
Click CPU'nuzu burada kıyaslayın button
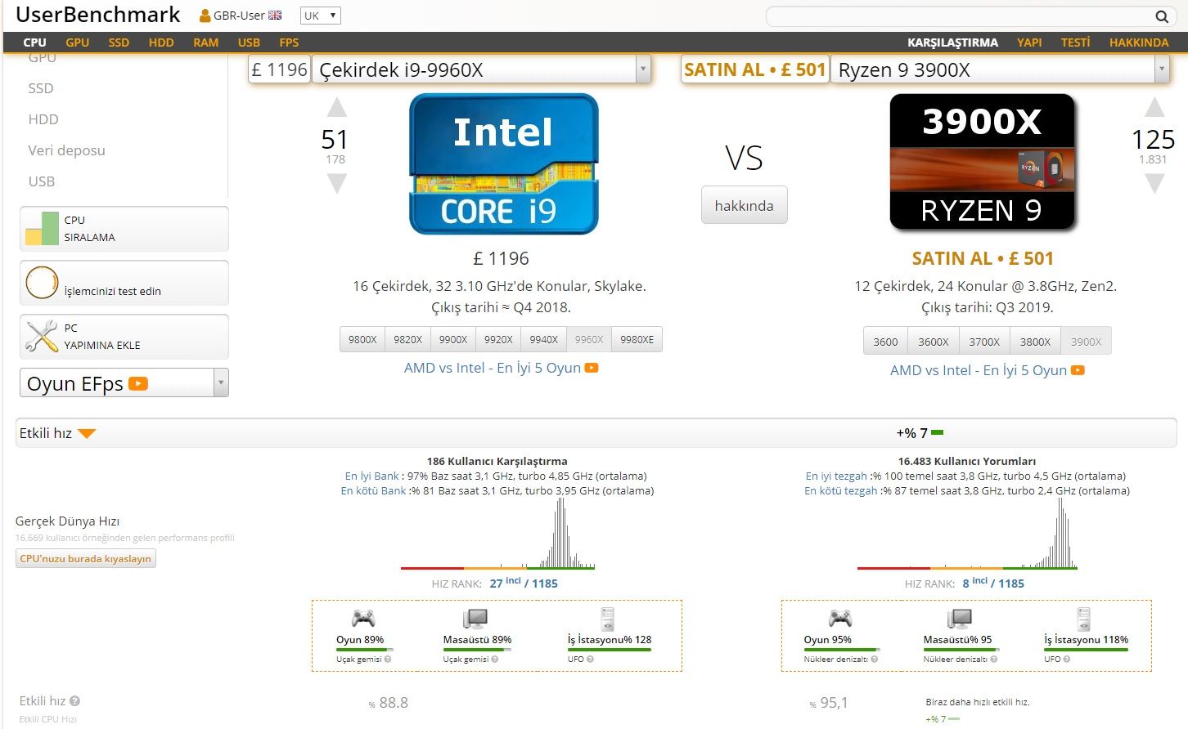coord(86,558)
